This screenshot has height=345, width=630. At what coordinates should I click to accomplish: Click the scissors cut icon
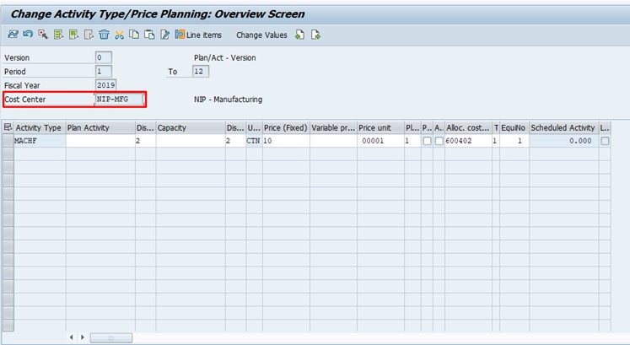click(x=119, y=35)
